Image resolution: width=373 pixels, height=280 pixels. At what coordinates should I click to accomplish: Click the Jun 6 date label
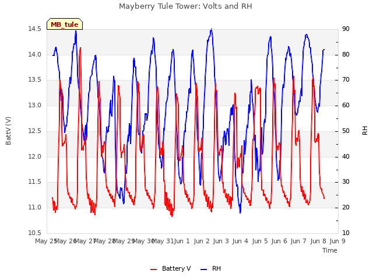(x=279, y=241)
